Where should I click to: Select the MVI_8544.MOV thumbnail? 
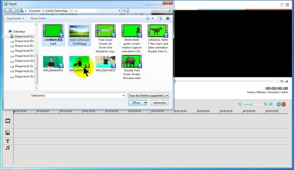tap(53, 64)
